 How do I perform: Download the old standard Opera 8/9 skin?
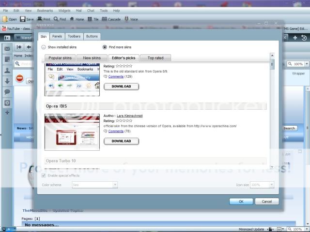122,87
